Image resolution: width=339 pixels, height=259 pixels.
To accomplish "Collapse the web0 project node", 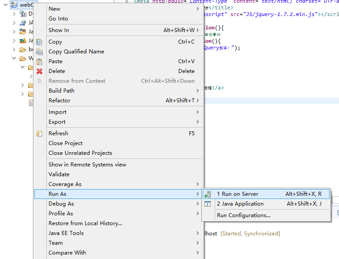I will [x=6, y=4].
